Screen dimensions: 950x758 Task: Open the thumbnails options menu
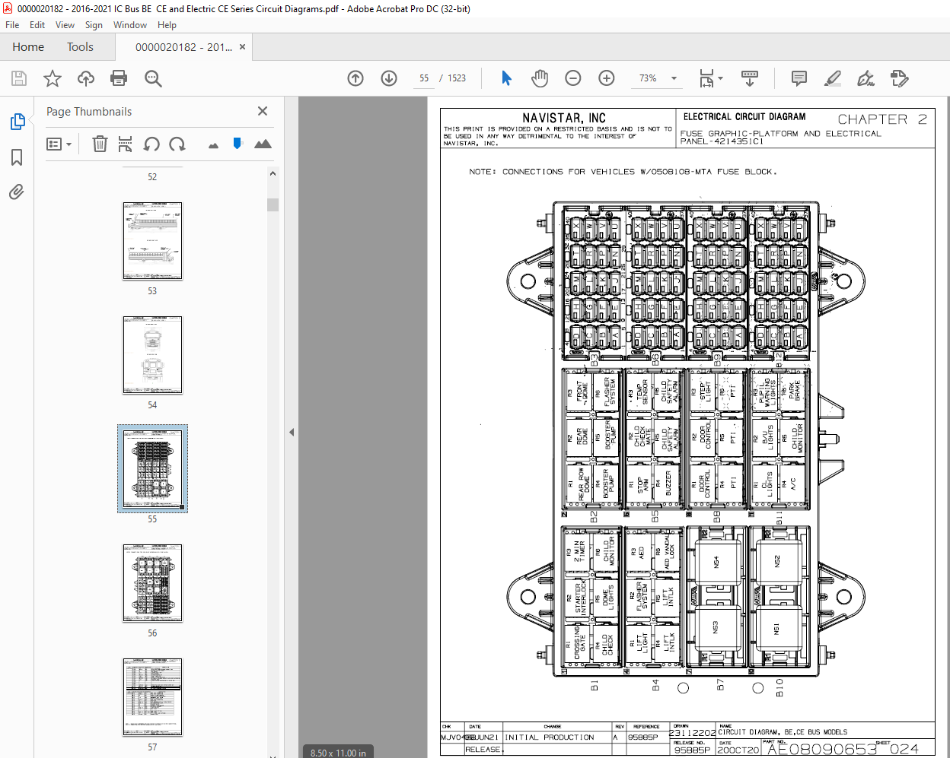point(59,144)
